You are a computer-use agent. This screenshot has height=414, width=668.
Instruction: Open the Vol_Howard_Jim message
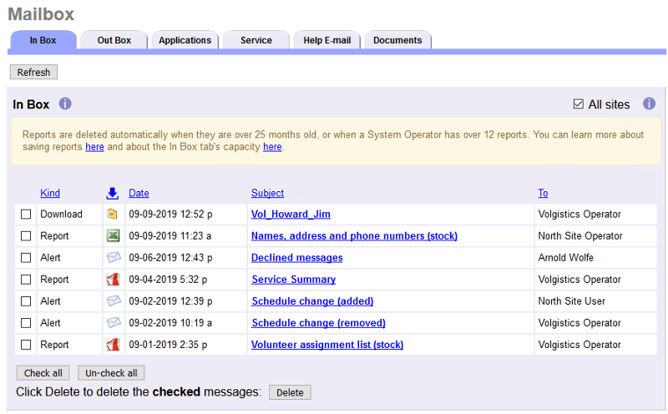pyautogui.click(x=291, y=214)
